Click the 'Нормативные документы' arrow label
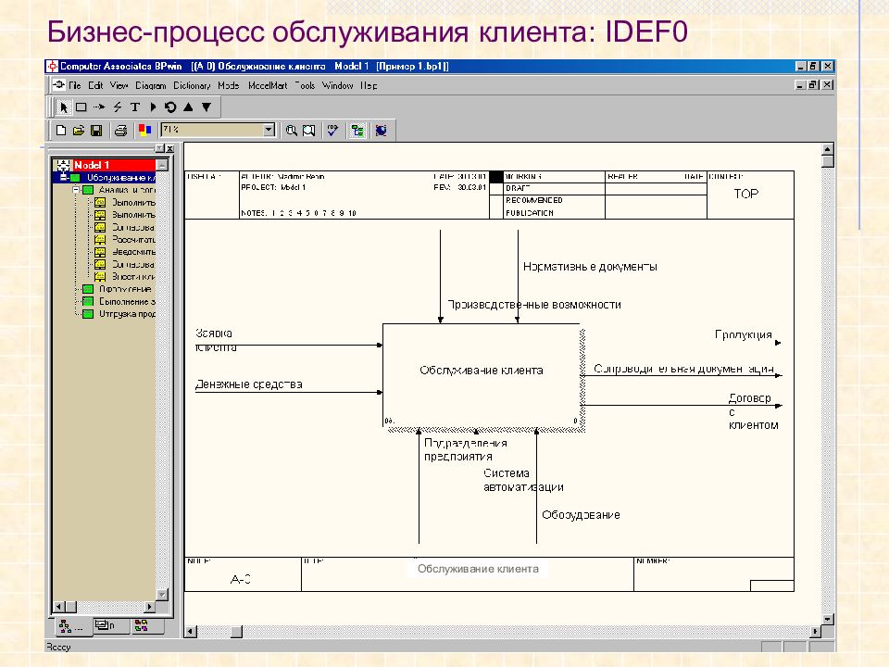 coord(590,267)
